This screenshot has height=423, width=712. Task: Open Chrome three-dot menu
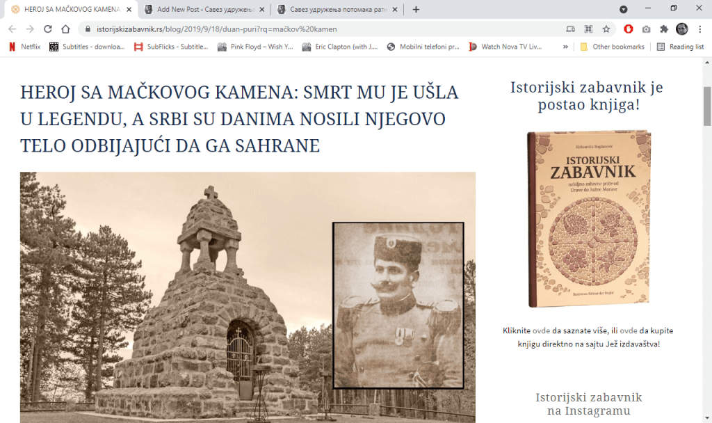[700, 29]
